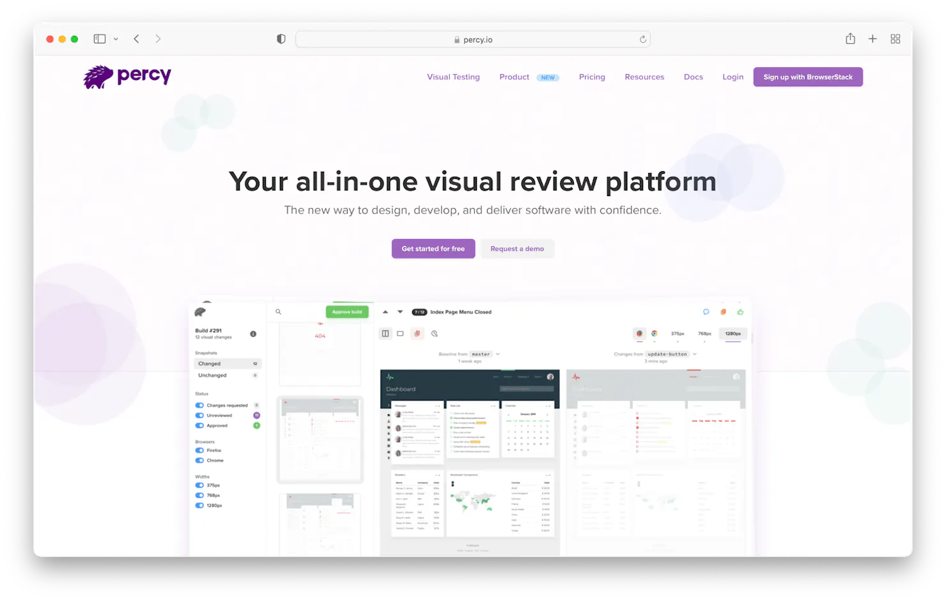Disable the Firefox browser filter switch
The image size is (946, 601).
pos(199,450)
